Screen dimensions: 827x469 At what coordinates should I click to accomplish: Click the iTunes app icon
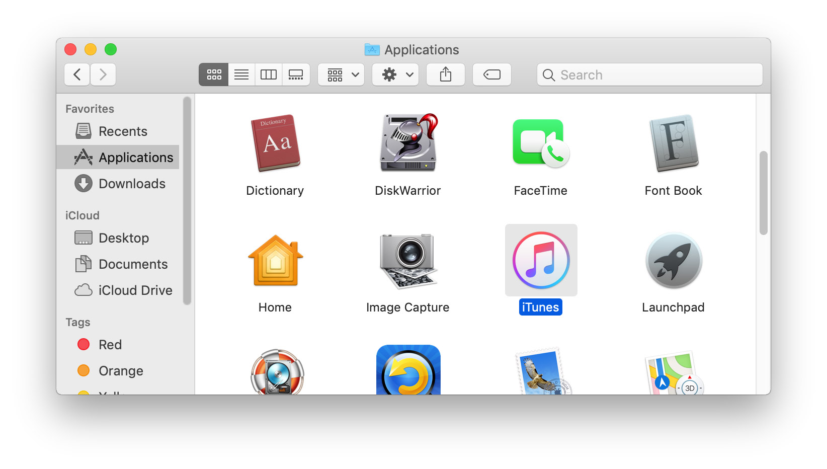[541, 260]
